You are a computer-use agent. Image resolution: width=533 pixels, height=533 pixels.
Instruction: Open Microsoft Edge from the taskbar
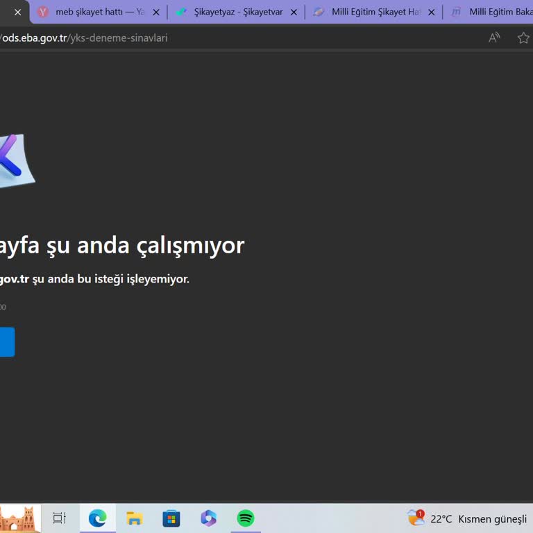tap(98, 518)
